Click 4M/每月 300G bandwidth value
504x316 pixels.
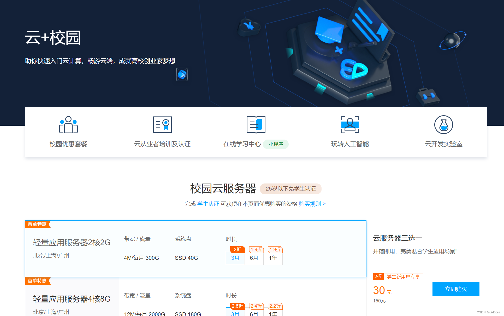[x=141, y=258]
